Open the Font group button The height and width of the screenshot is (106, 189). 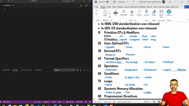(115, 13)
